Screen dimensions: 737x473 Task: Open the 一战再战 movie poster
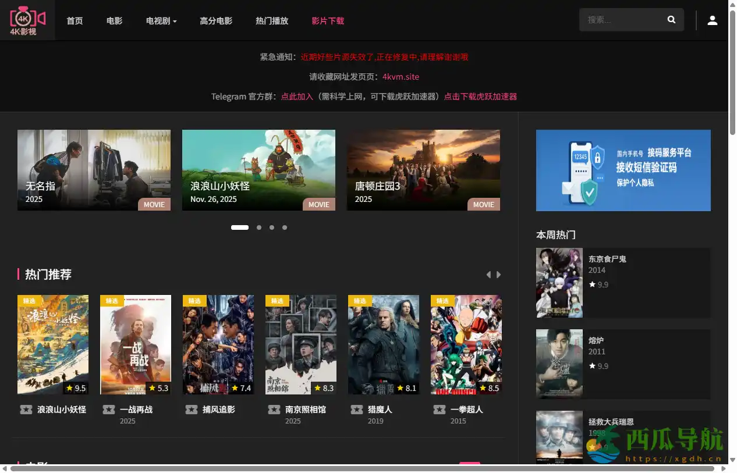click(136, 344)
